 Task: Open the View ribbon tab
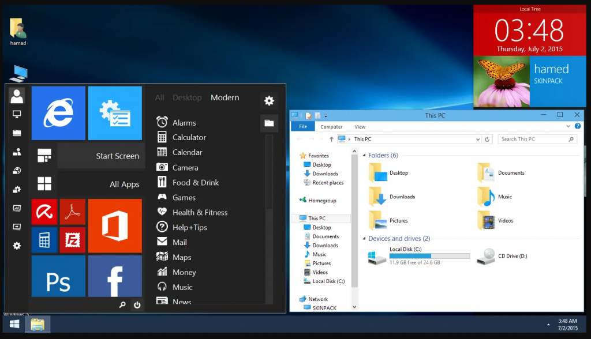pos(360,127)
